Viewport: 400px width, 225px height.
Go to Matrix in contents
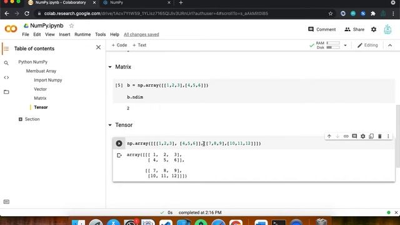[x=40, y=98]
